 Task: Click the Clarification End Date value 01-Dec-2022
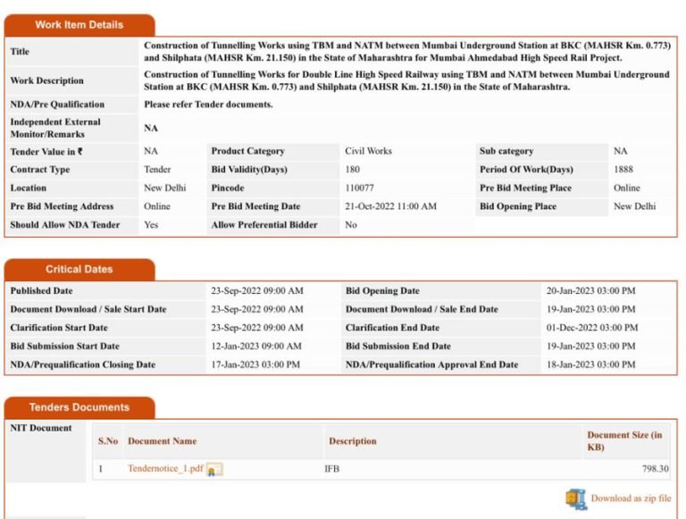coord(592,327)
